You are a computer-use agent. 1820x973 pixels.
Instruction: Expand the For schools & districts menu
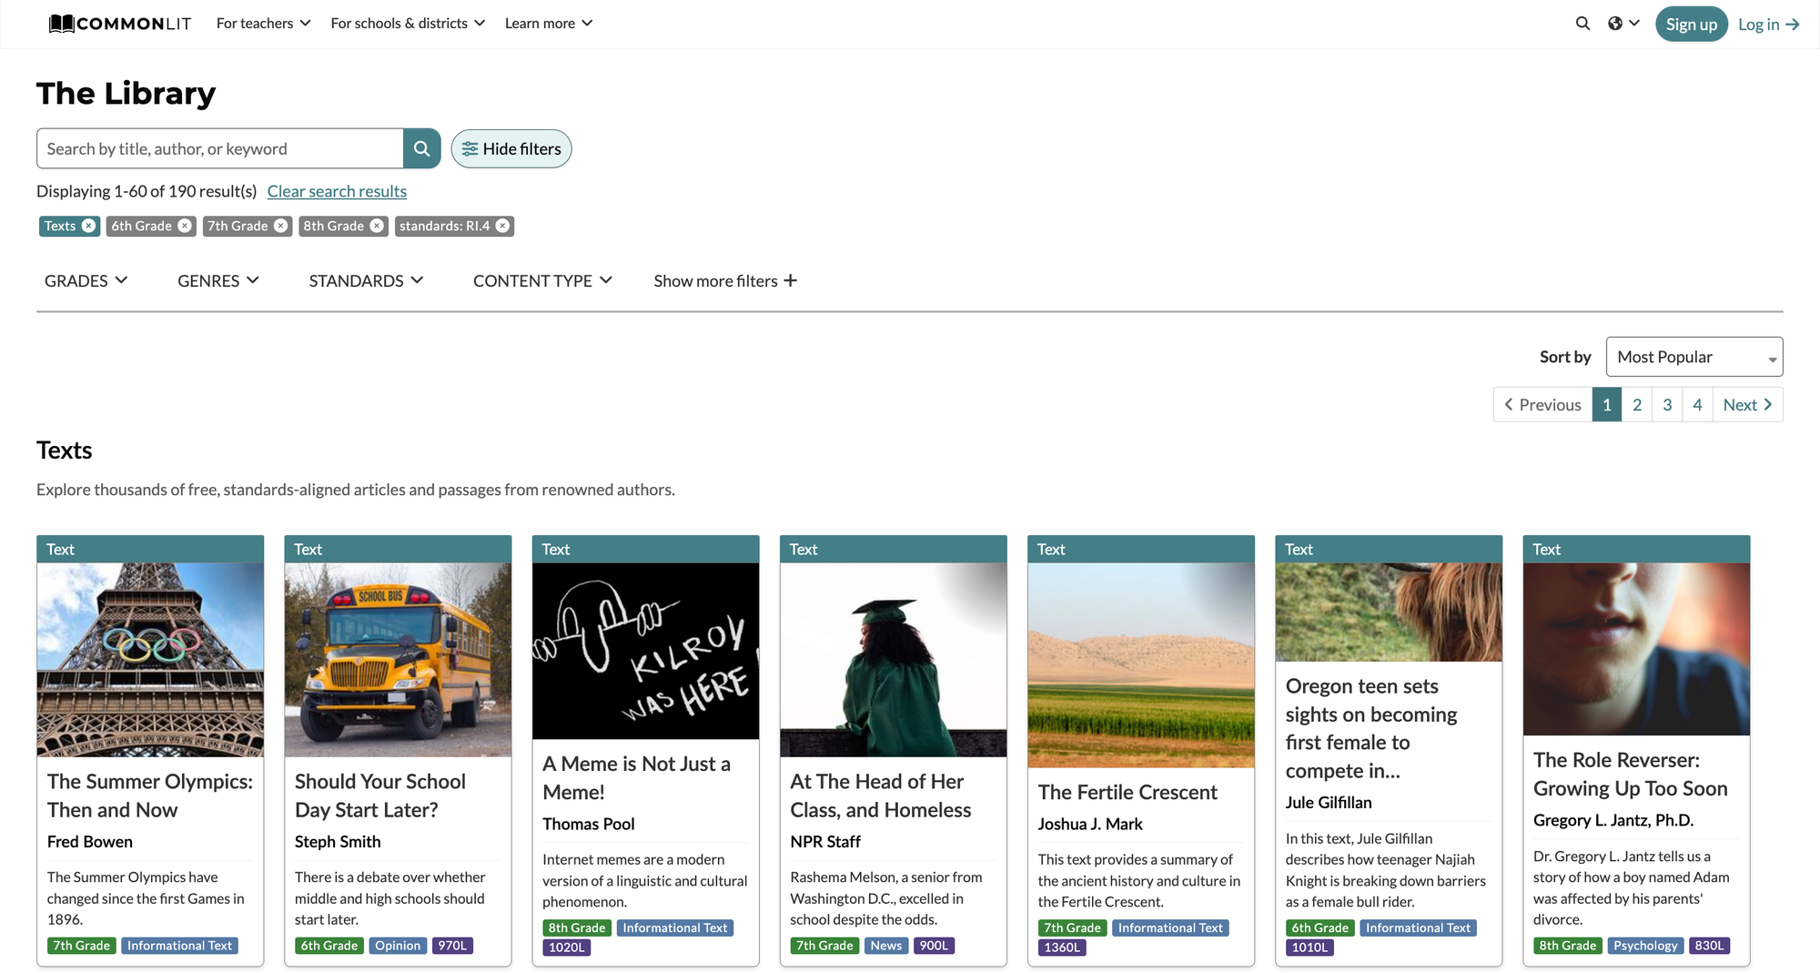coord(408,24)
